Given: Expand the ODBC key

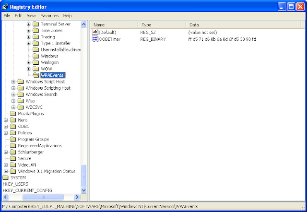Looking at the screenshot, I should click(6, 127).
